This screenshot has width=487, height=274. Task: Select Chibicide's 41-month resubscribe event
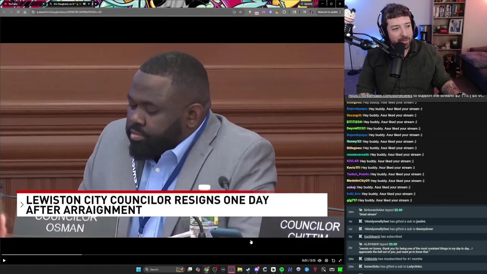415,259
